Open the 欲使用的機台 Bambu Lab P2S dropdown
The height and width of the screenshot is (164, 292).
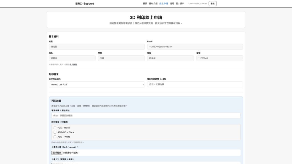click(x=97, y=84)
